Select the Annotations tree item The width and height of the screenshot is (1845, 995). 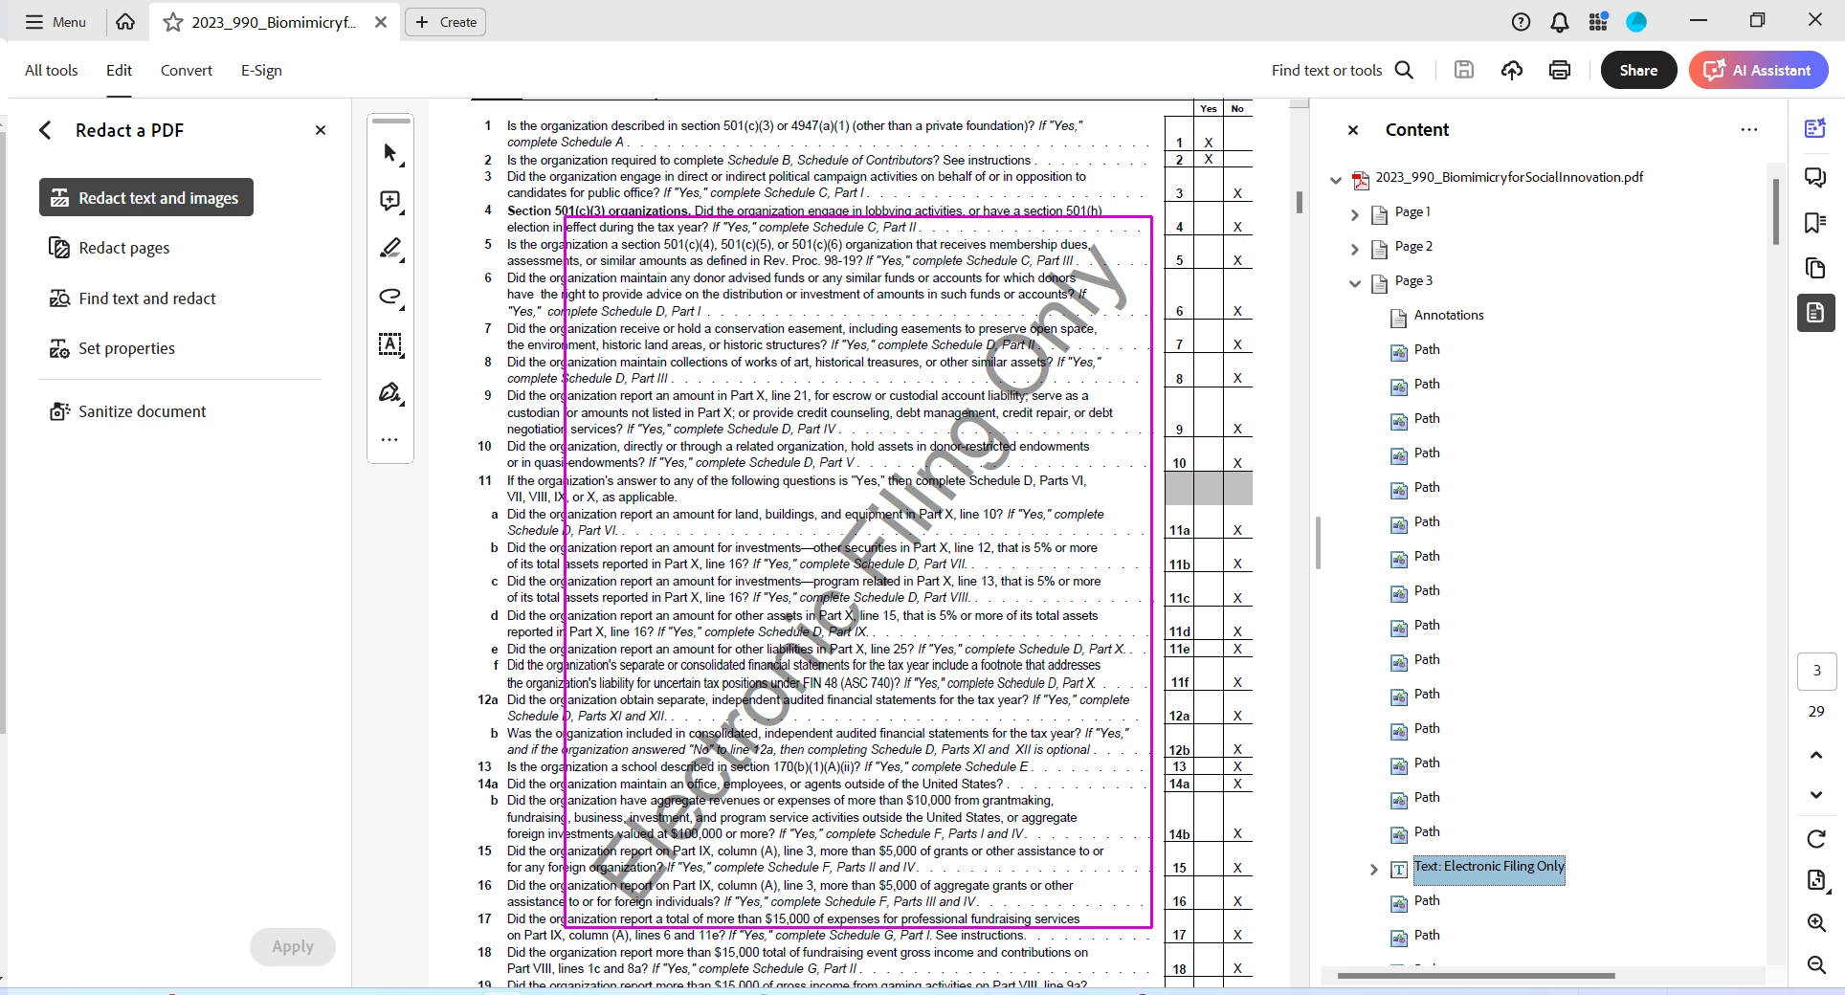1449,315
